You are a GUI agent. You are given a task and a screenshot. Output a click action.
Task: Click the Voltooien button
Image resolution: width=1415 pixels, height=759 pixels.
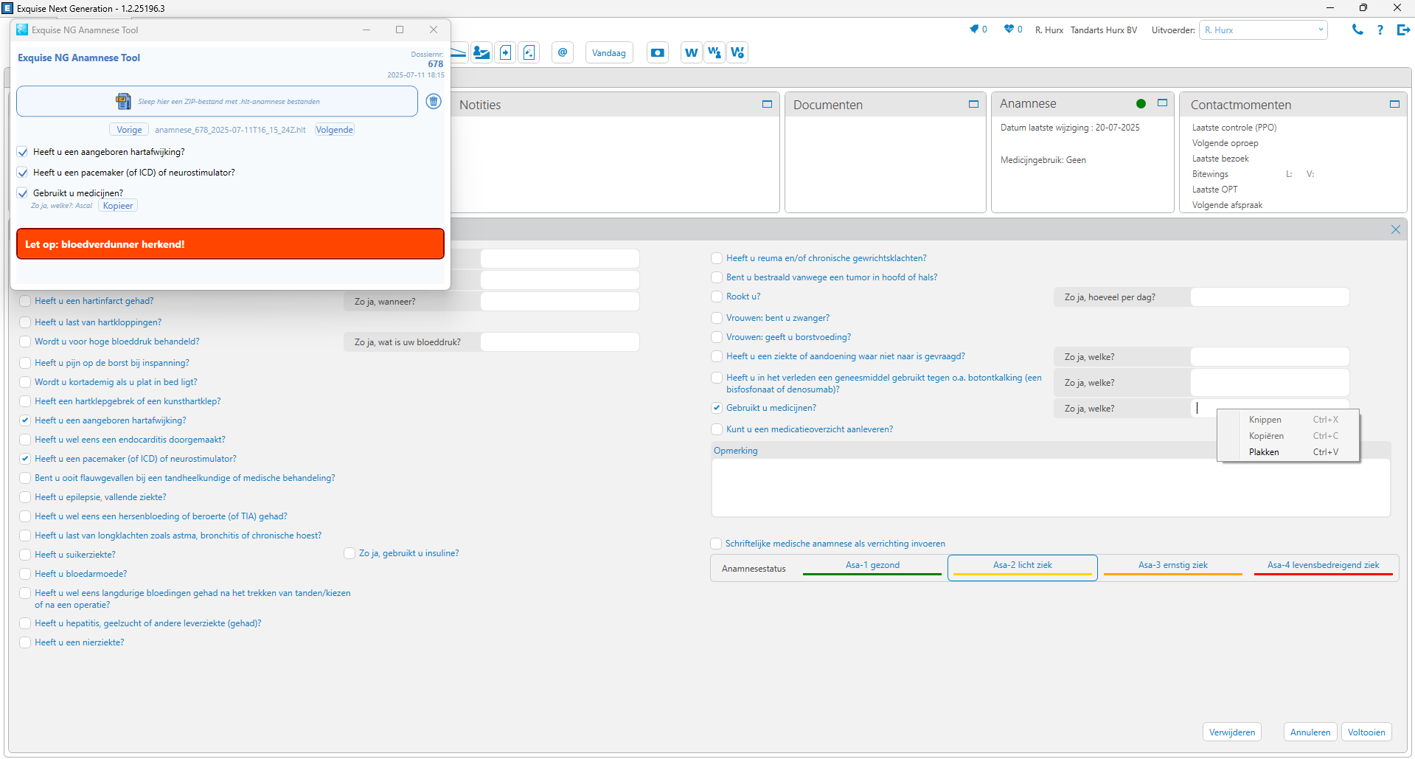coord(1366,732)
